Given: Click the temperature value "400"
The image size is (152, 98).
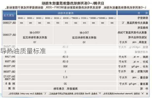Looking at the screenshot, I should [22, 23].
